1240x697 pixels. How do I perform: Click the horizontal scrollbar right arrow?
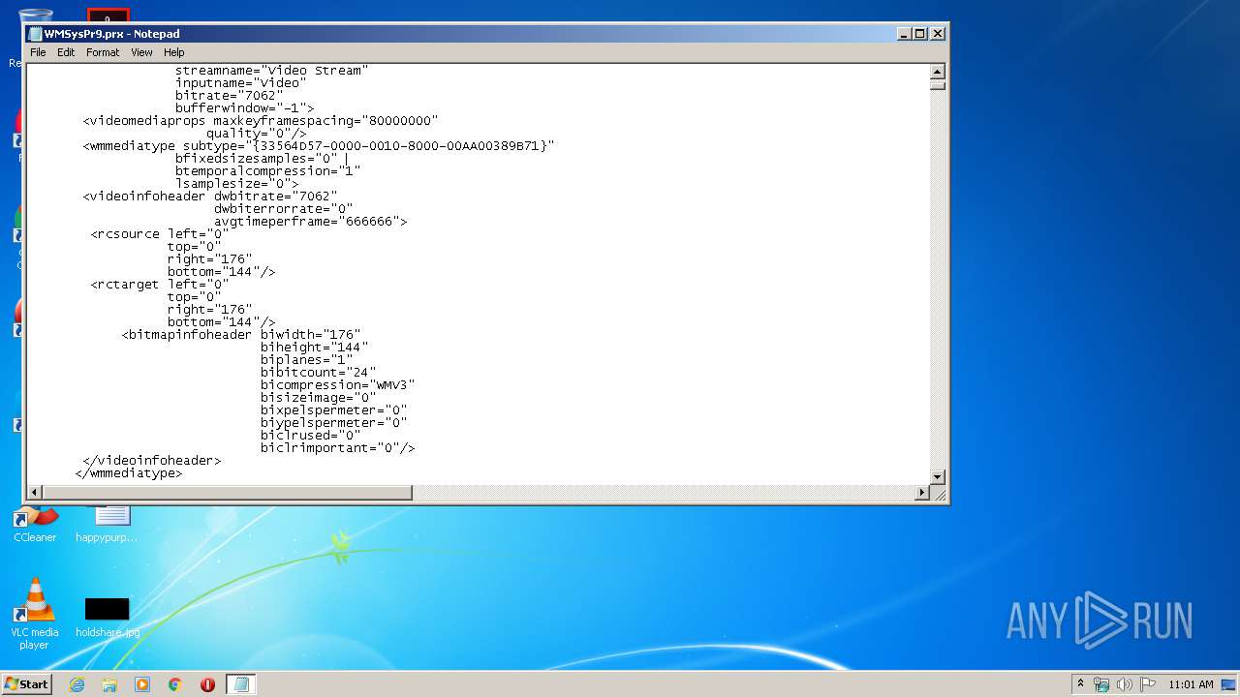pos(922,493)
